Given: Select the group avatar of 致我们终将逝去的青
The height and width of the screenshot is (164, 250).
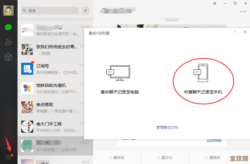Looking at the screenshot, I should (27, 49).
